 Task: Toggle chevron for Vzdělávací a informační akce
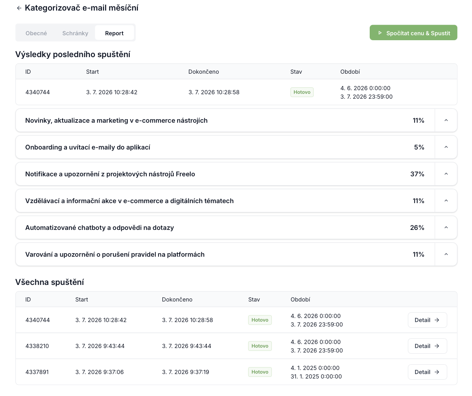(x=446, y=201)
